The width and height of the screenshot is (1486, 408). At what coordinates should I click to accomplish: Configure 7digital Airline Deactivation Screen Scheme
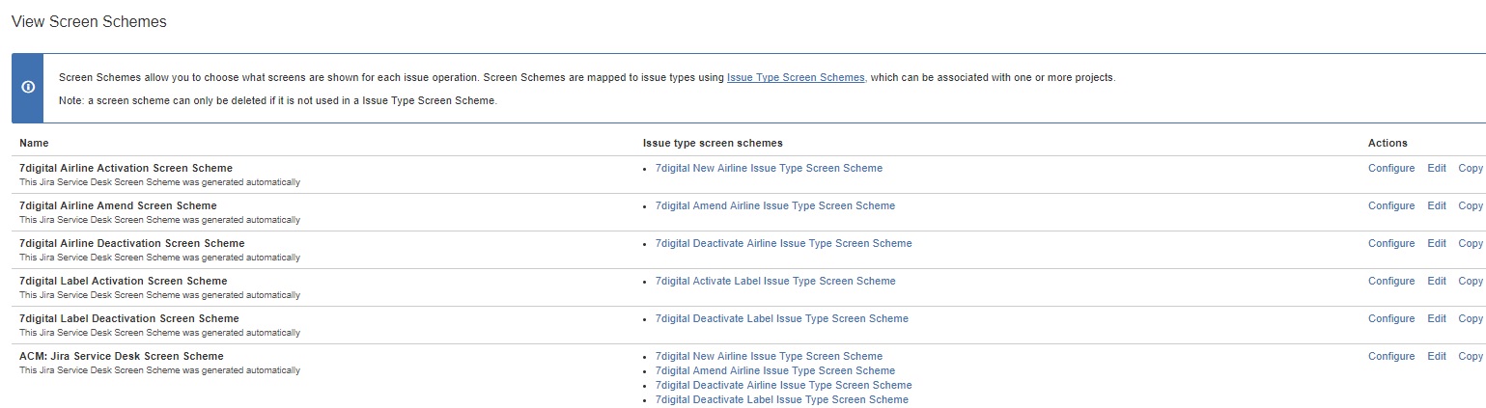(1391, 243)
